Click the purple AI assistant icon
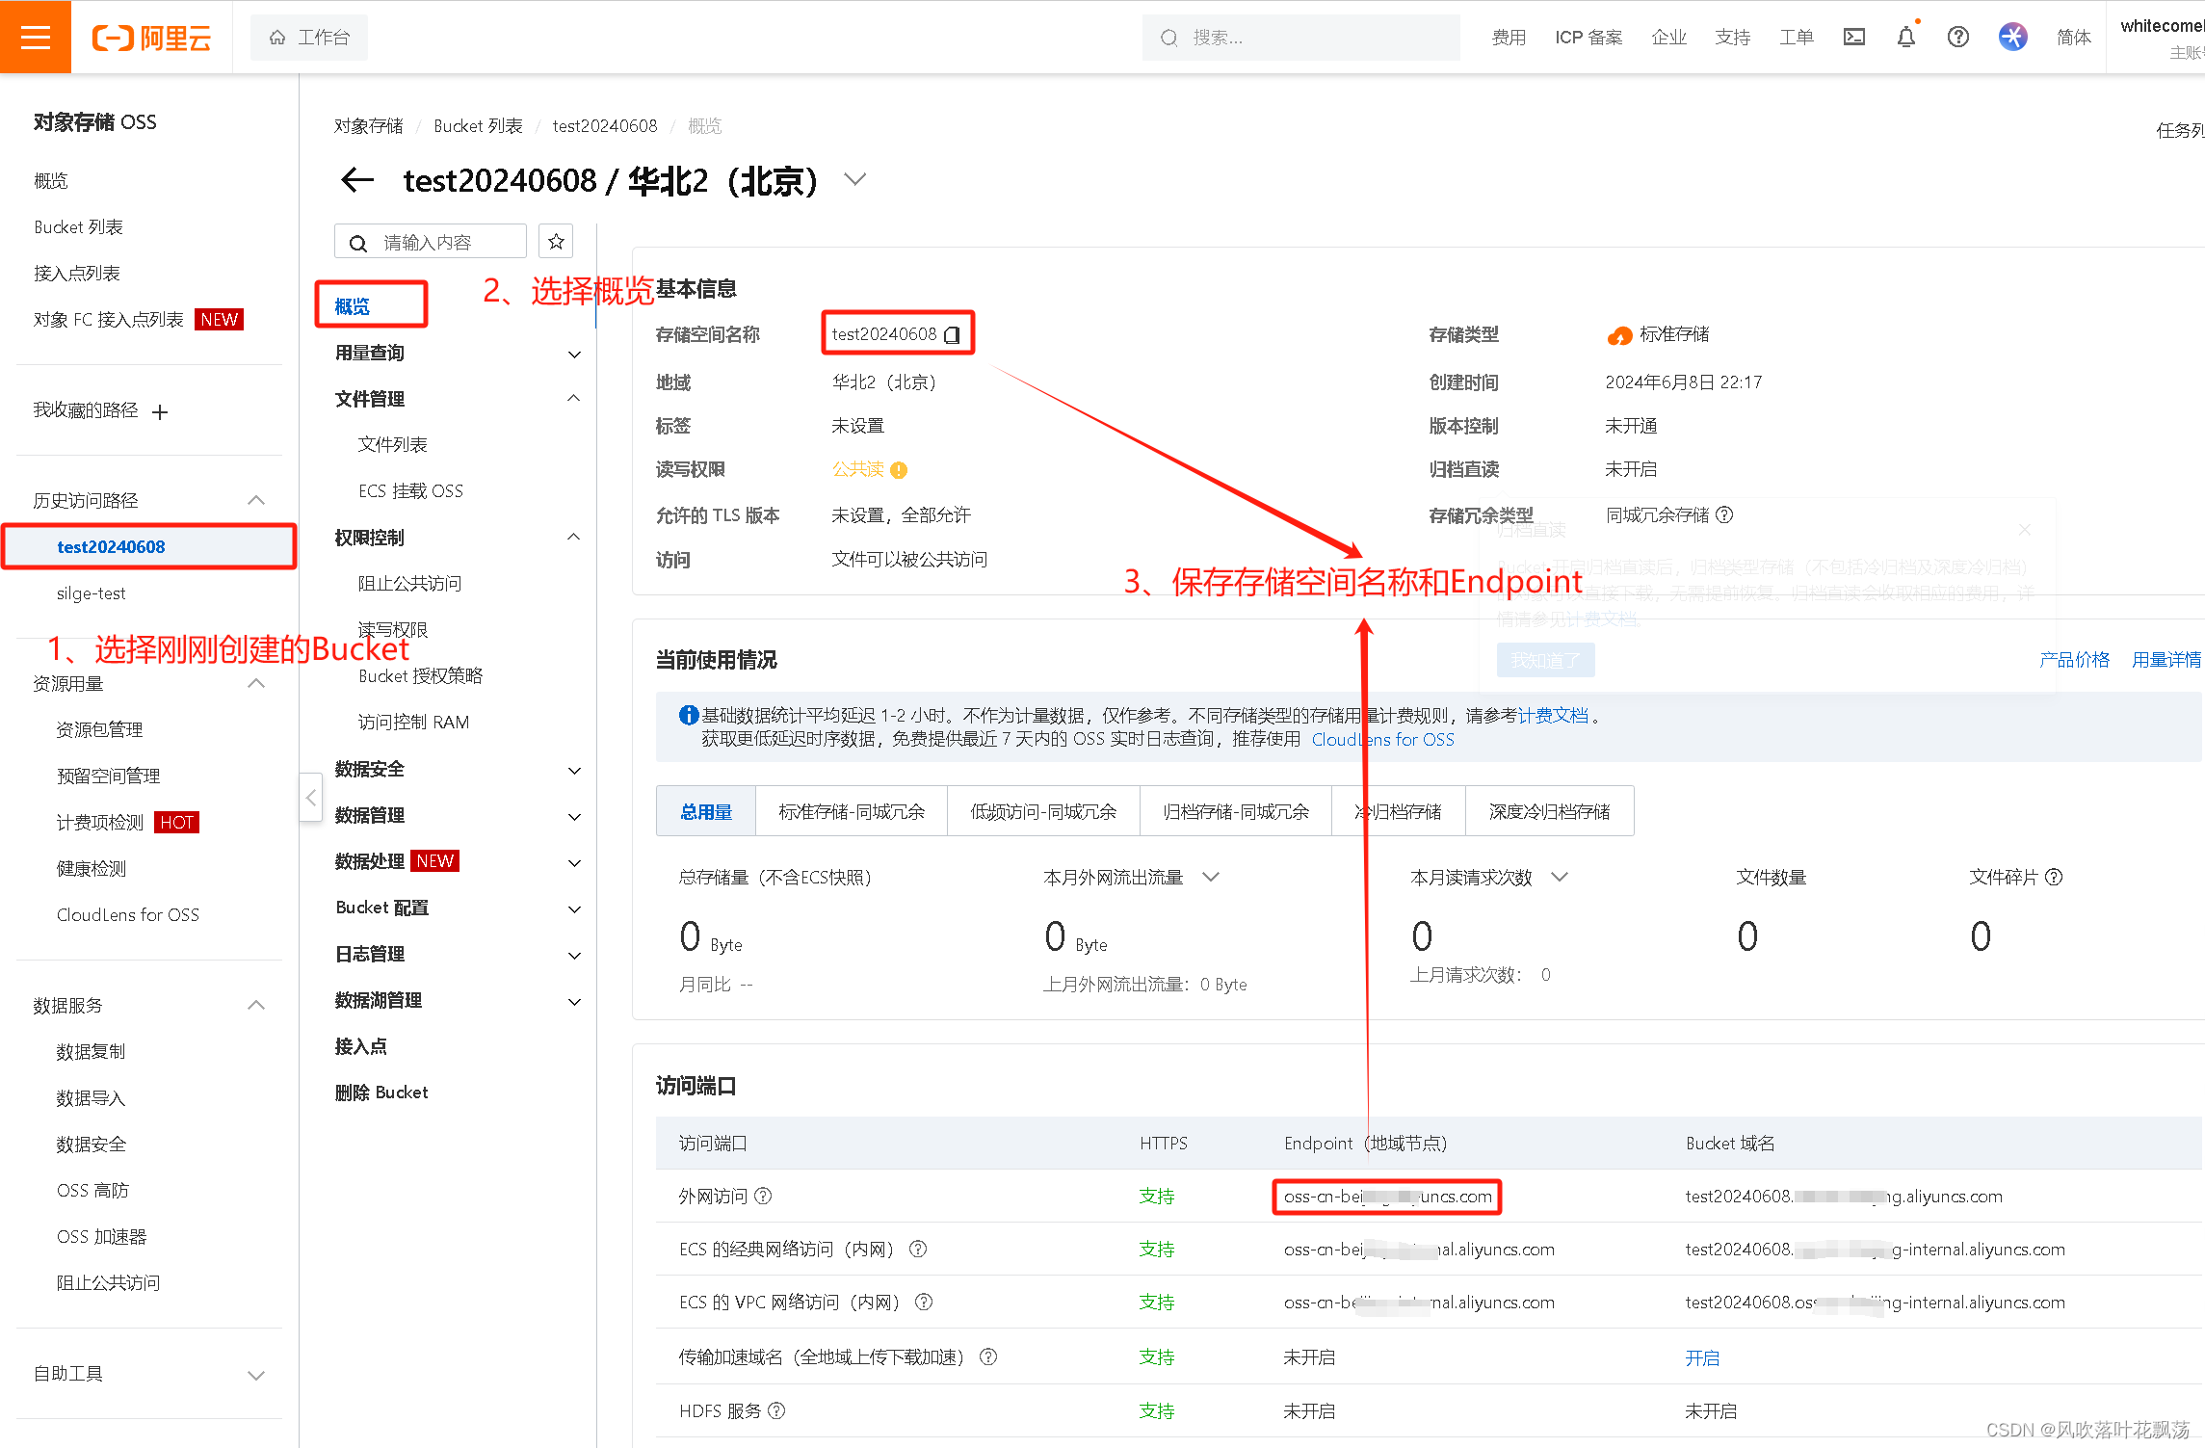This screenshot has height=1448, width=2205. click(2012, 37)
